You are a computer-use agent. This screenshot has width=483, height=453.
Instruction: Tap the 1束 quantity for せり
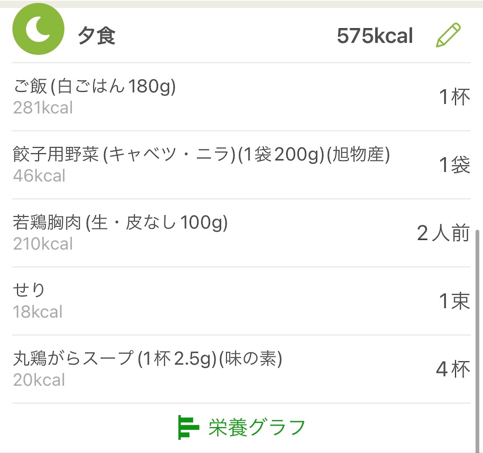(454, 301)
